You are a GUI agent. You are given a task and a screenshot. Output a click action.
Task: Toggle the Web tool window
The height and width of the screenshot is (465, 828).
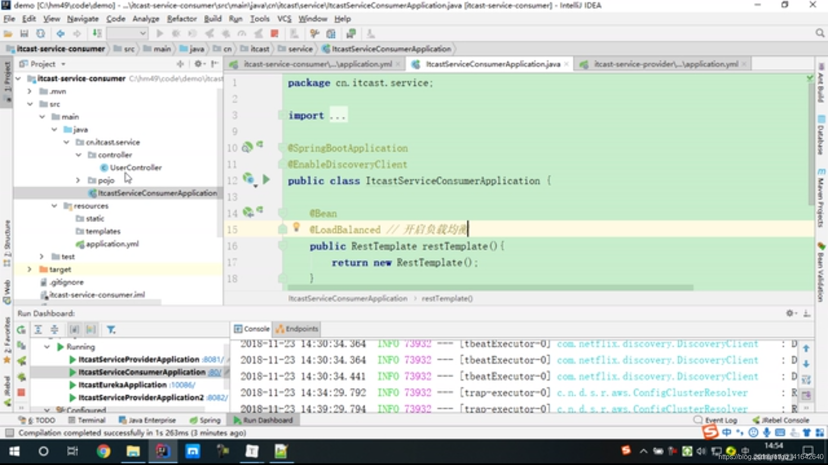7,292
